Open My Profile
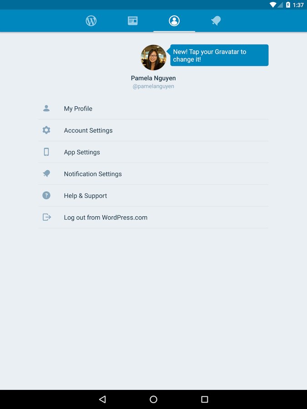The image size is (307, 409). pos(78,109)
